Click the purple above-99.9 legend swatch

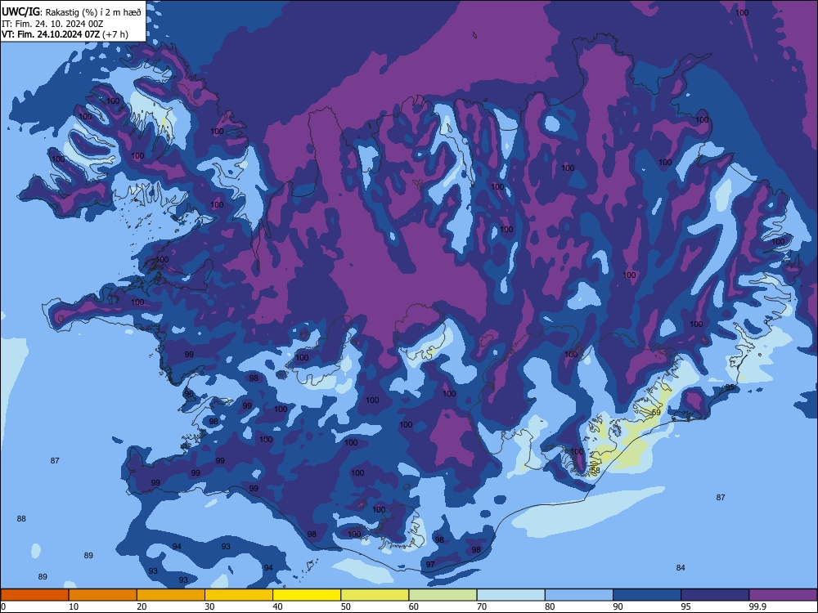(784, 595)
